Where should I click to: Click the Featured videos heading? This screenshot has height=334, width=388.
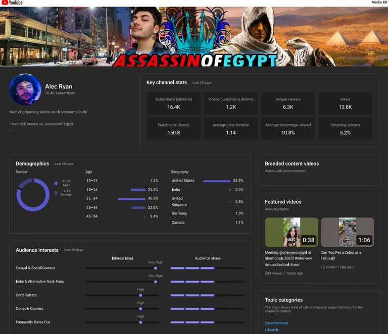(283, 202)
